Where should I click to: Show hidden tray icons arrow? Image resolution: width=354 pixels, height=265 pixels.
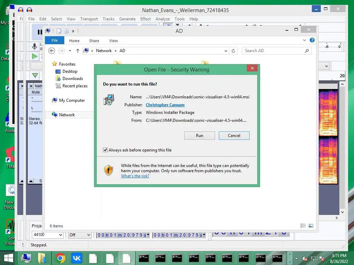pos(296,258)
